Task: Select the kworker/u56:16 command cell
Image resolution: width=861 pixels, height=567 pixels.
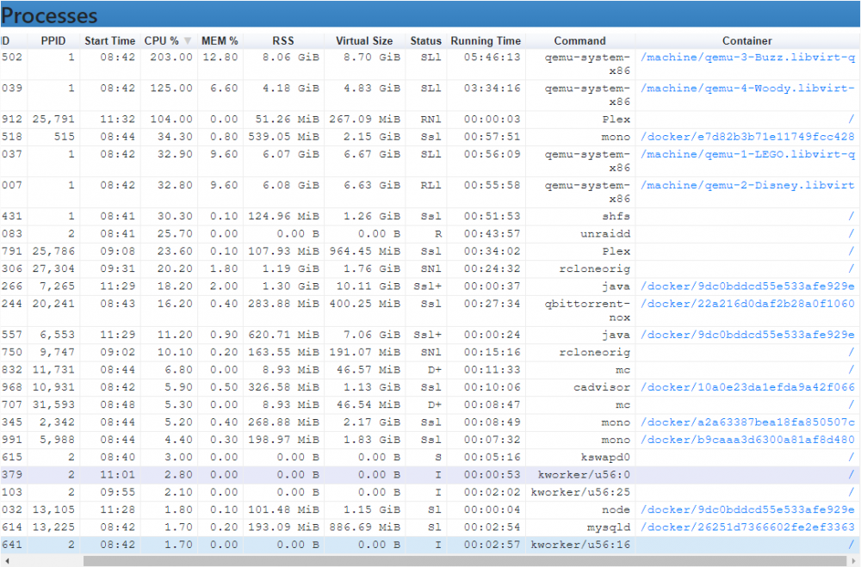Action: (x=580, y=545)
